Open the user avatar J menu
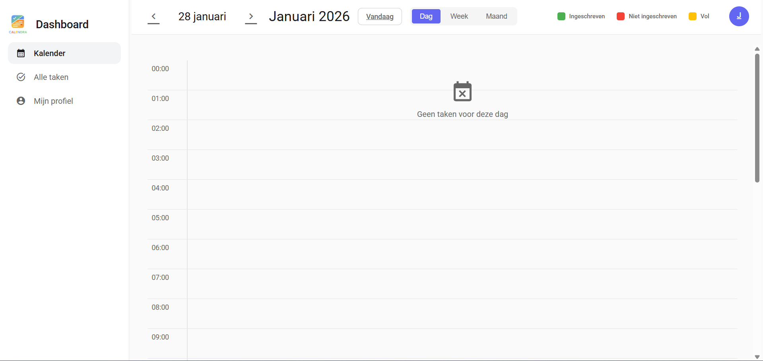 739,16
